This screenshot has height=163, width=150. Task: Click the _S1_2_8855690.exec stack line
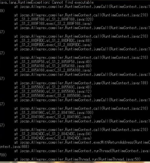(53, 96)
